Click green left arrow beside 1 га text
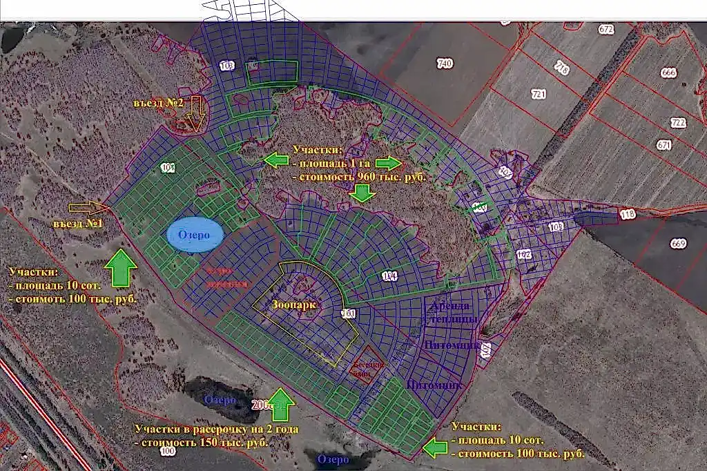Image resolution: width=707 pixels, height=471 pixels. [277, 160]
